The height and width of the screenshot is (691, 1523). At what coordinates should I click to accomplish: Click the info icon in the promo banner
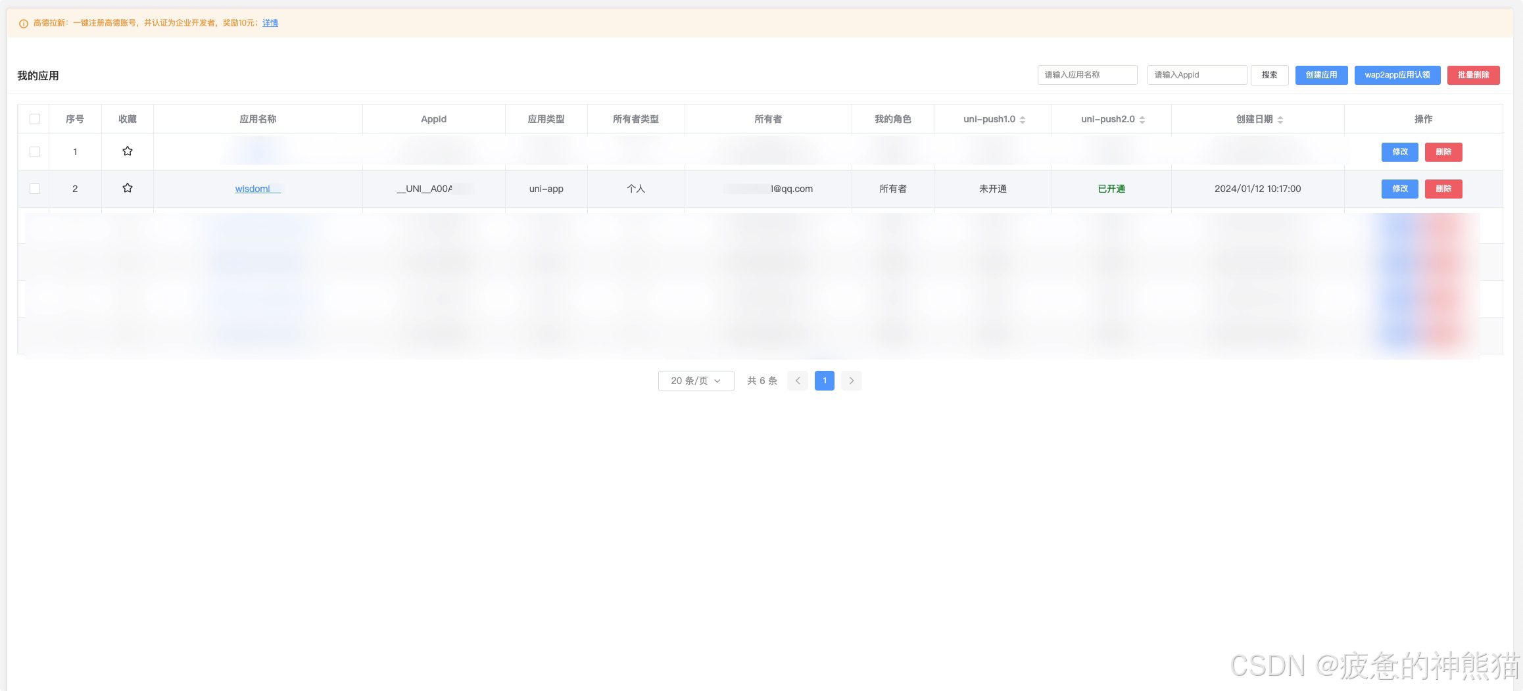pos(24,22)
